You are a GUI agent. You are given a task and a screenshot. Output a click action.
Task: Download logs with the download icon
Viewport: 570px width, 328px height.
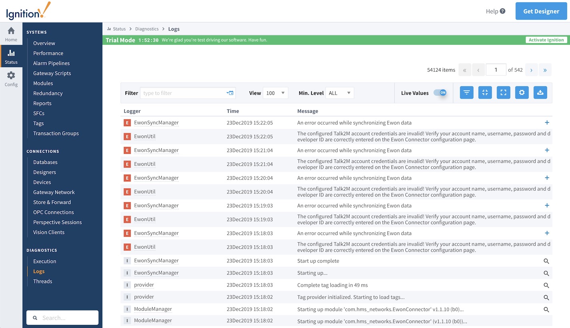(x=540, y=93)
